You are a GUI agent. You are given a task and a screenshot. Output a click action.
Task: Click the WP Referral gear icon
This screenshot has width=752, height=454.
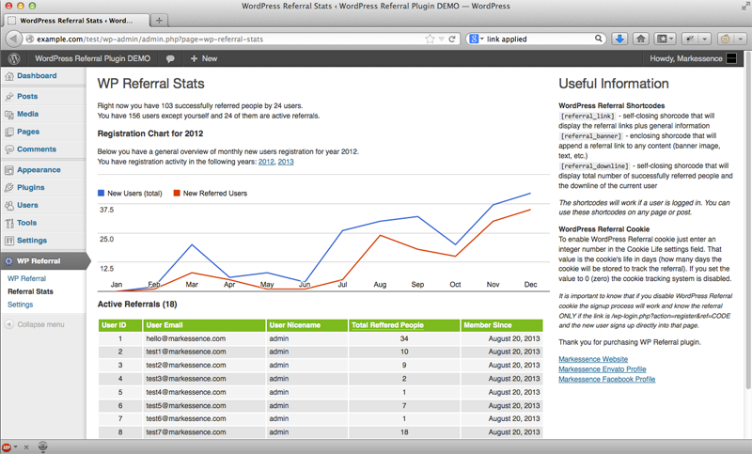9,261
